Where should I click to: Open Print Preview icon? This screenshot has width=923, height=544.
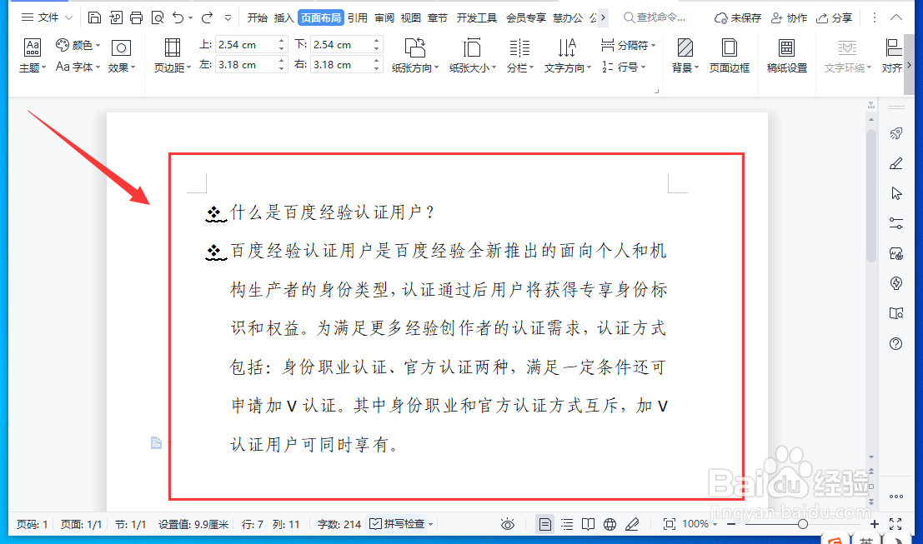coord(158,17)
